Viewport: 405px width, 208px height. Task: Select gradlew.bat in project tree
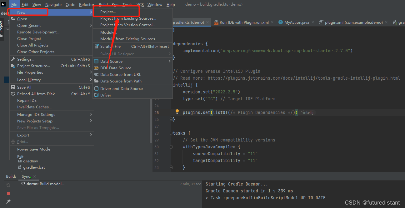click(x=34, y=167)
